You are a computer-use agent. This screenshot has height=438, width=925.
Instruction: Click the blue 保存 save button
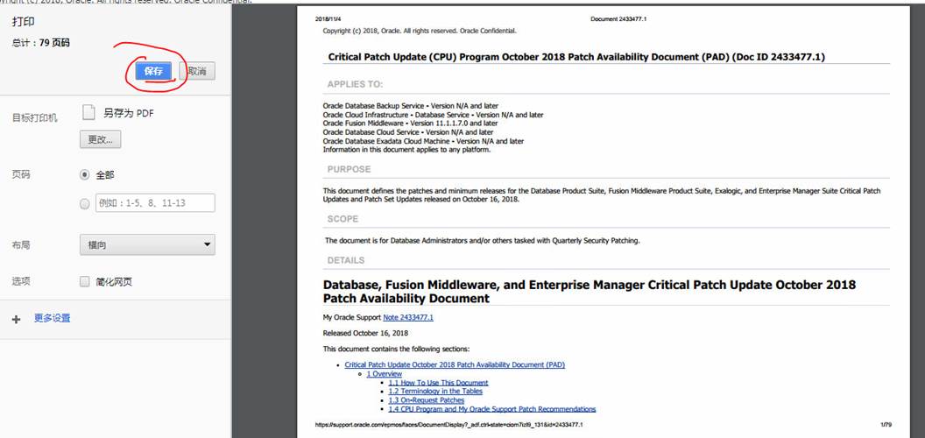[x=153, y=72]
